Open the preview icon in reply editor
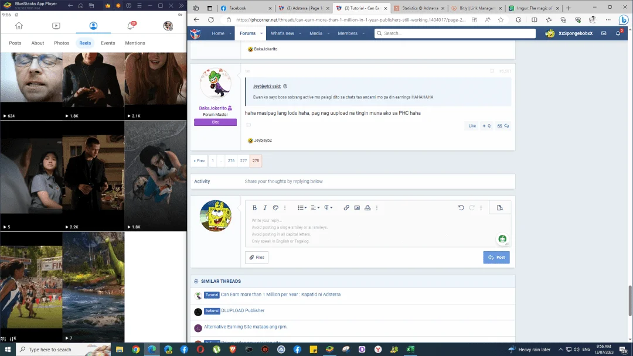633x356 pixels. (x=500, y=208)
